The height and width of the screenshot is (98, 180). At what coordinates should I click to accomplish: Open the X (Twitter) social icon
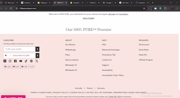click(x=37, y=61)
